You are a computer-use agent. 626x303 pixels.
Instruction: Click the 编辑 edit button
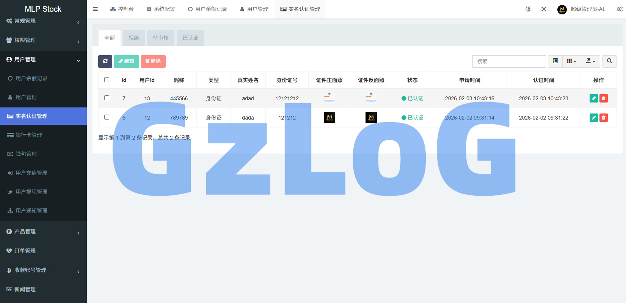click(x=126, y=61)
